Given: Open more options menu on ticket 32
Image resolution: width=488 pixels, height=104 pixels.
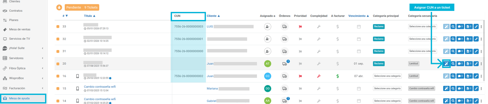Looking at the screenshot, I should tap(481, 39).
